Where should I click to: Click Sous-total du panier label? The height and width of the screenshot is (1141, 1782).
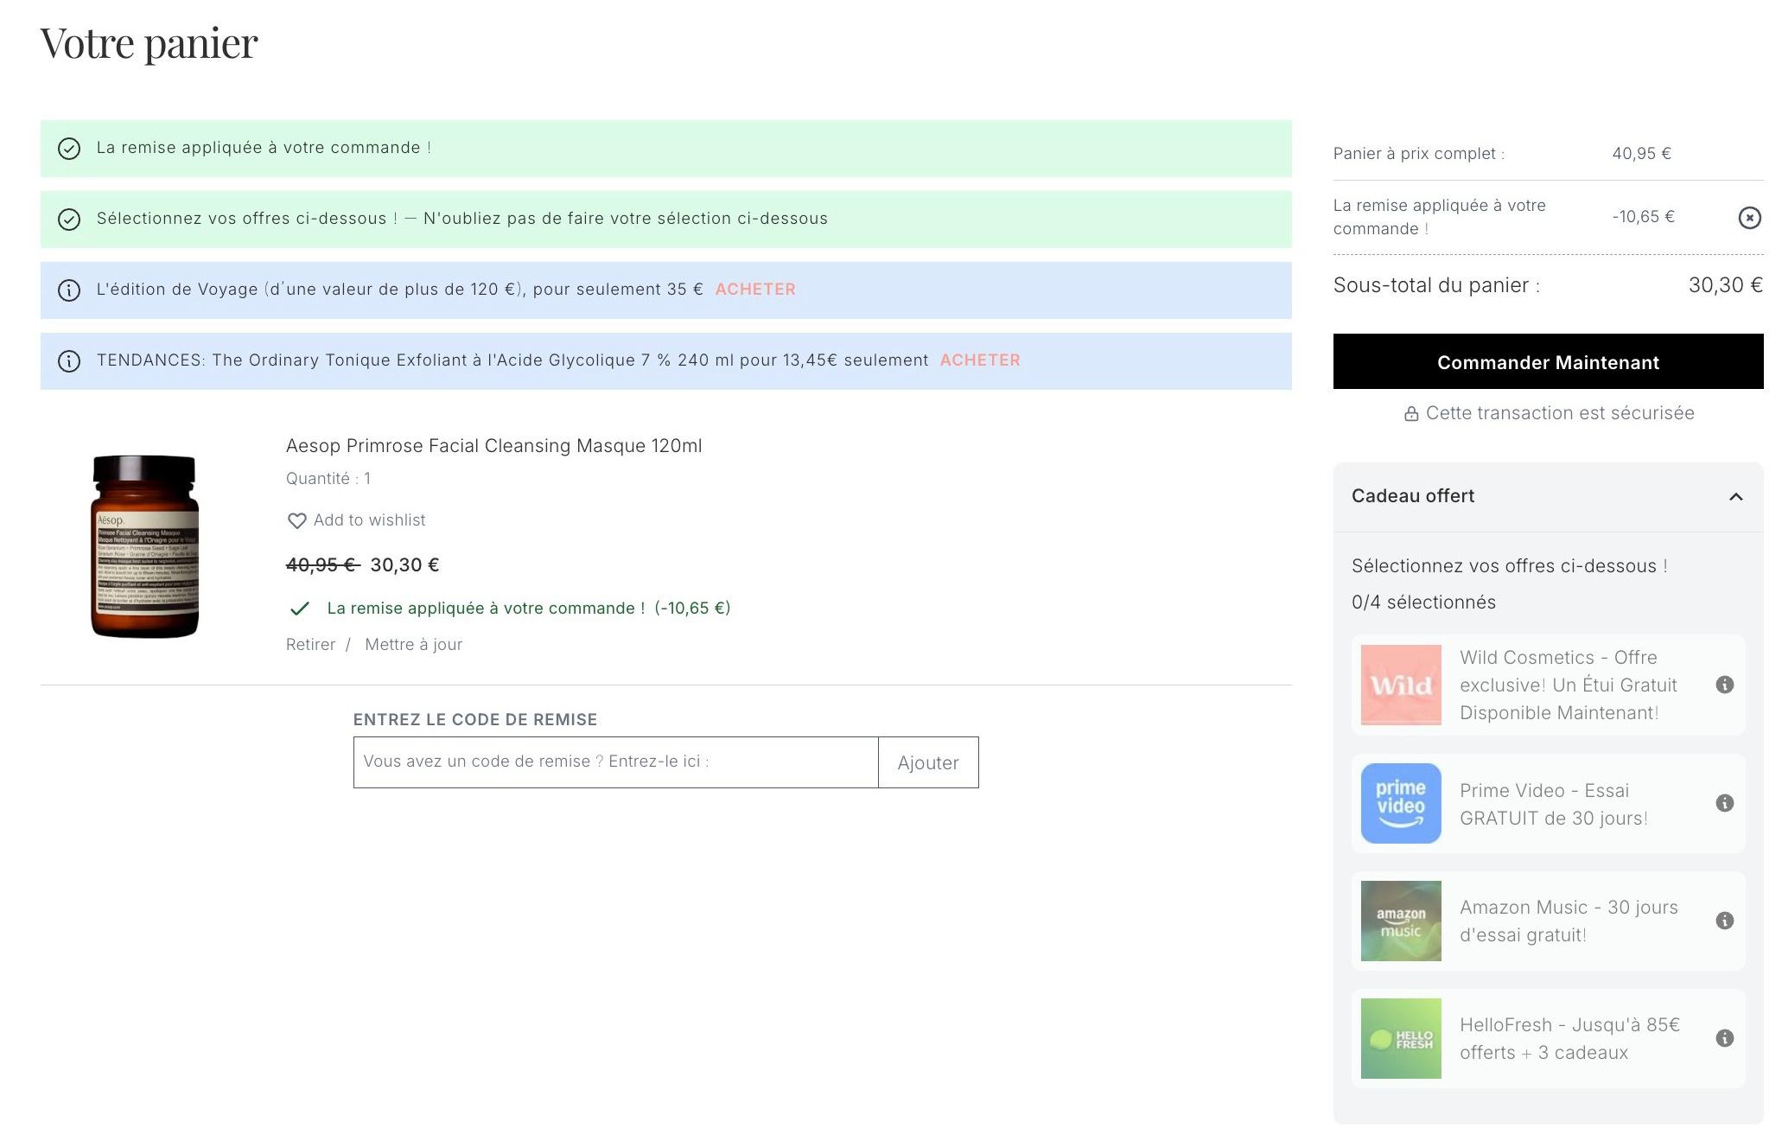click(1436, 285)
